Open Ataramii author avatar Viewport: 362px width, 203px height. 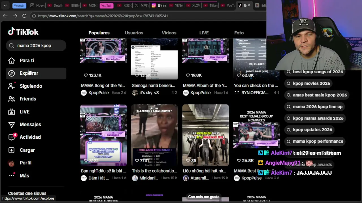(x=186, y=178)
